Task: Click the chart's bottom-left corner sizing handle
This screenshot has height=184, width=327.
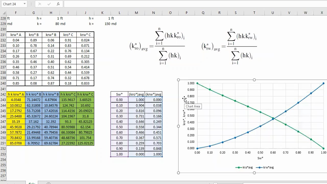Action: click(179, 173)
